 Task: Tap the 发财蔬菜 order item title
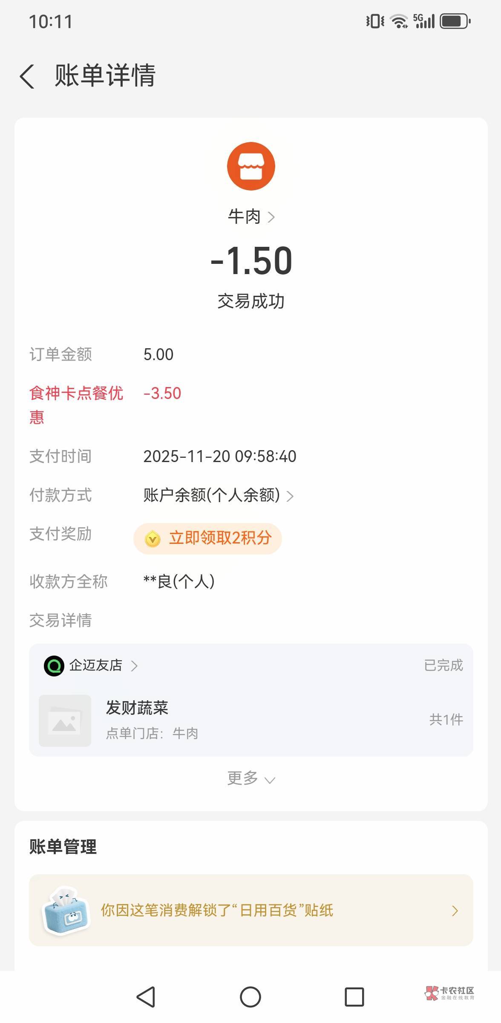tap(137, 708)
